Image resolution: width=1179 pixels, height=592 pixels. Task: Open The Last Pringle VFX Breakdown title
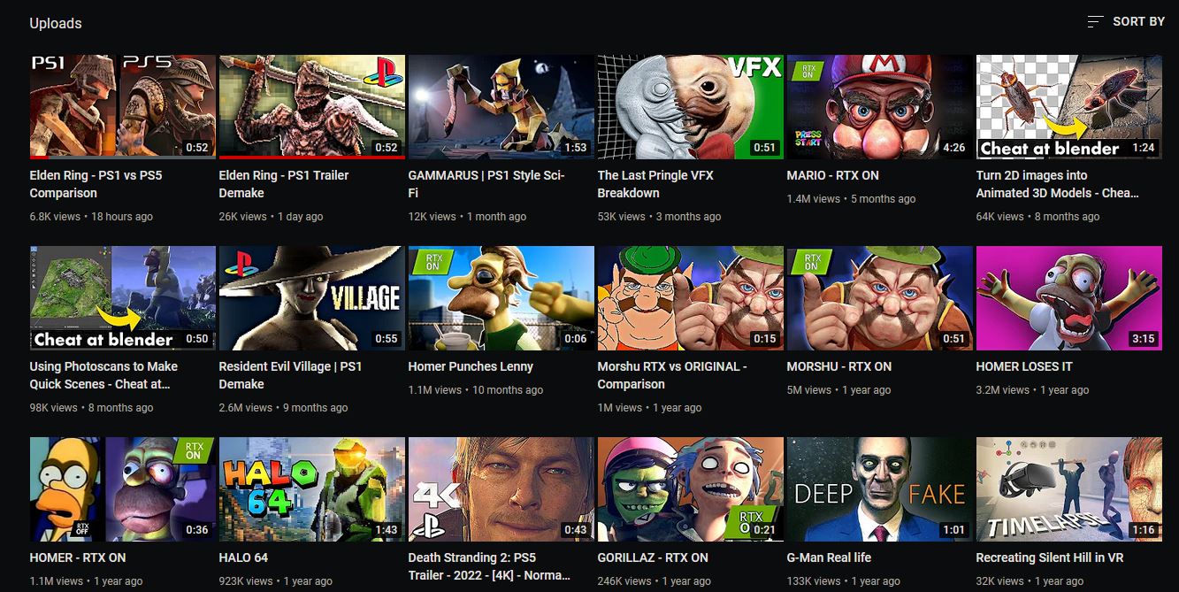[x=655, y=184]
